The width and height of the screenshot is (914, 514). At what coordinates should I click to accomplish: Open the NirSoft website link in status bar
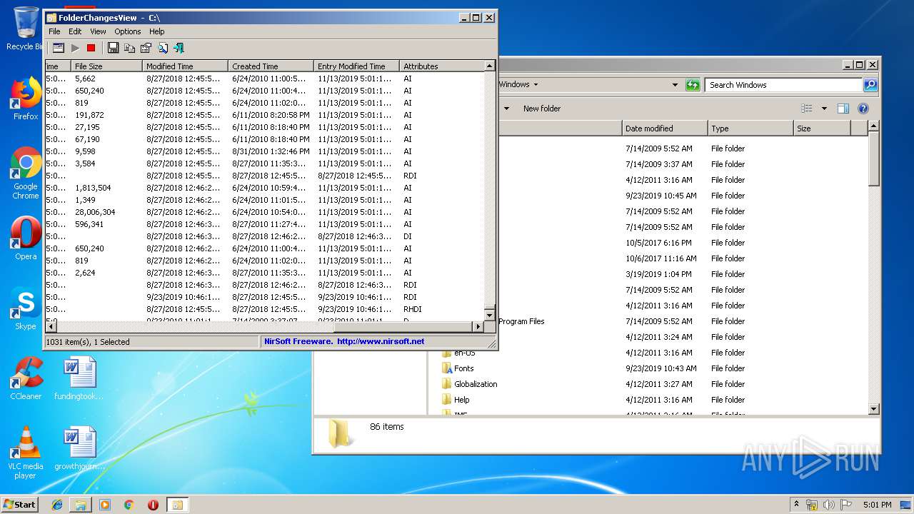click(x=381, y=341)
